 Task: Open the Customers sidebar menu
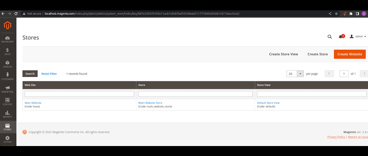(x=7, y=77)
